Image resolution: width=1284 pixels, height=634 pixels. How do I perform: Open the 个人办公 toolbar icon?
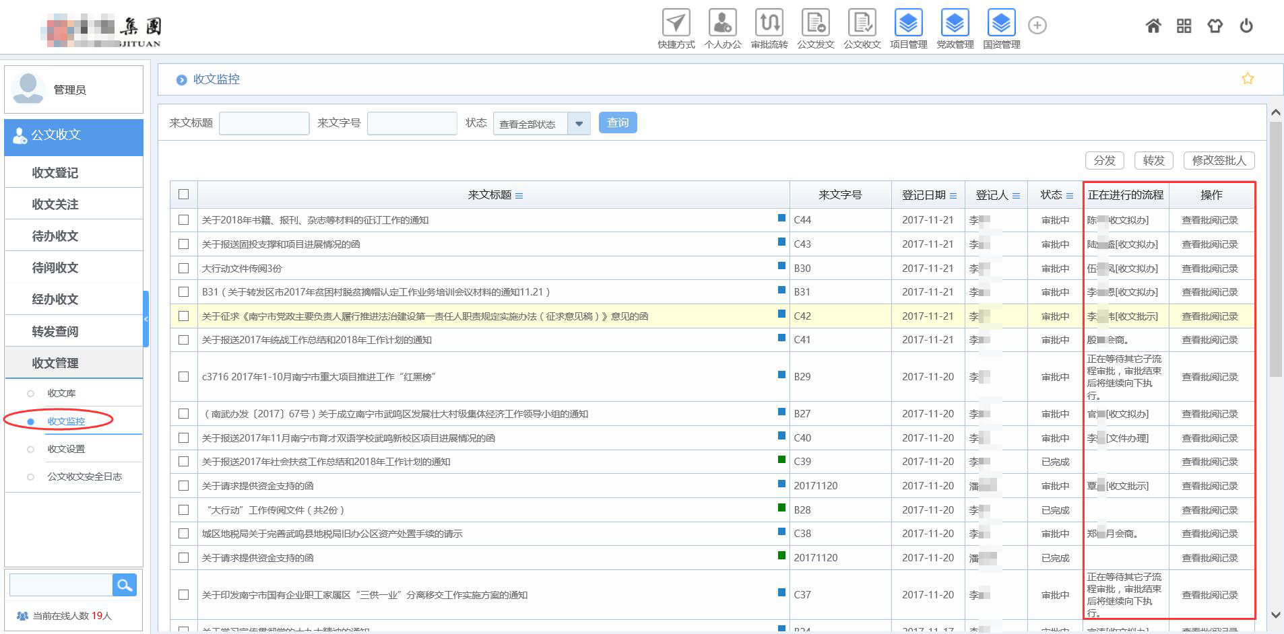coord(722,24)
